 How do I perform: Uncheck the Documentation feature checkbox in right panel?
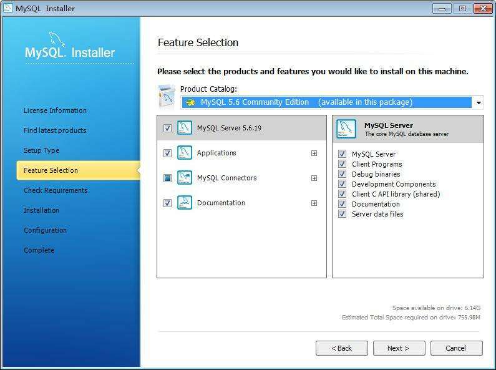[342, 203]
